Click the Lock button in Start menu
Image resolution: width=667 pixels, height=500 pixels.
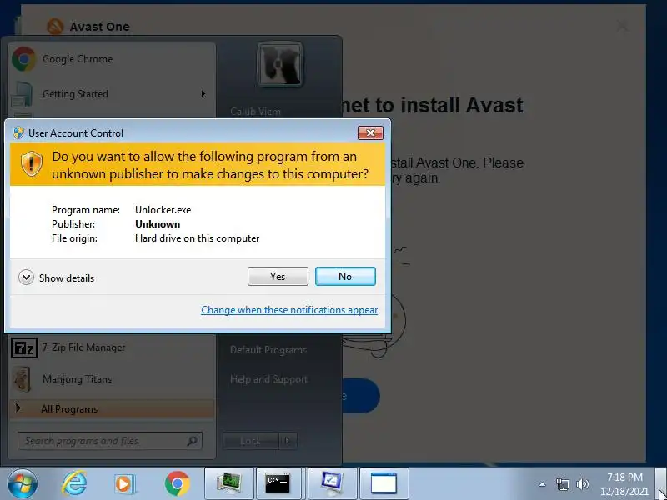tap(251, 441)
